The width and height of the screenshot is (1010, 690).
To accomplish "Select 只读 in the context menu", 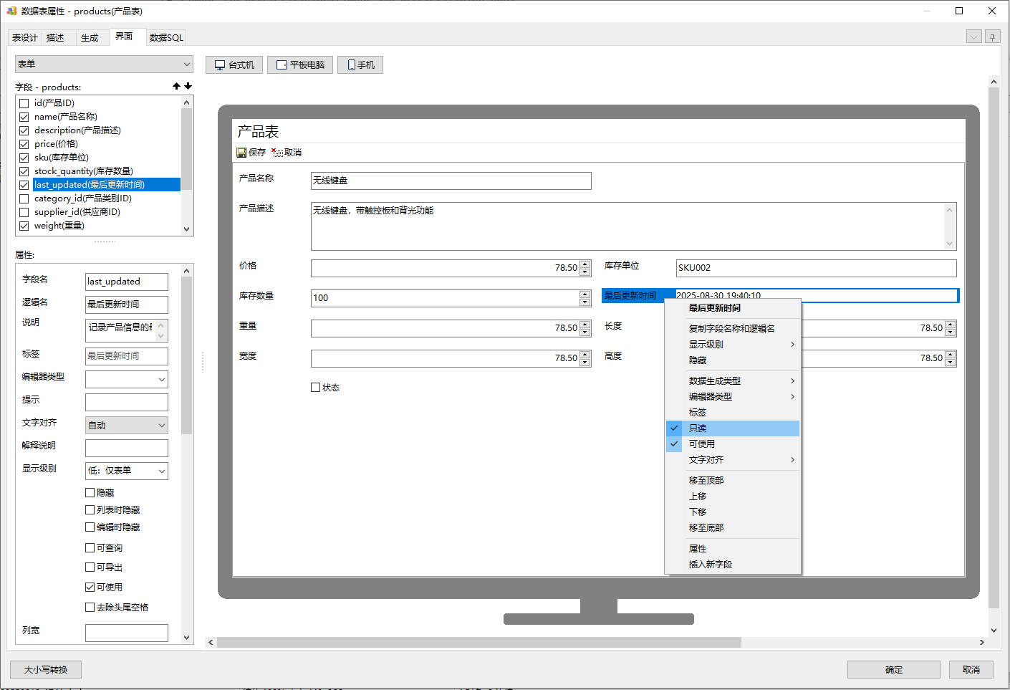I will [x=698, y=428].
